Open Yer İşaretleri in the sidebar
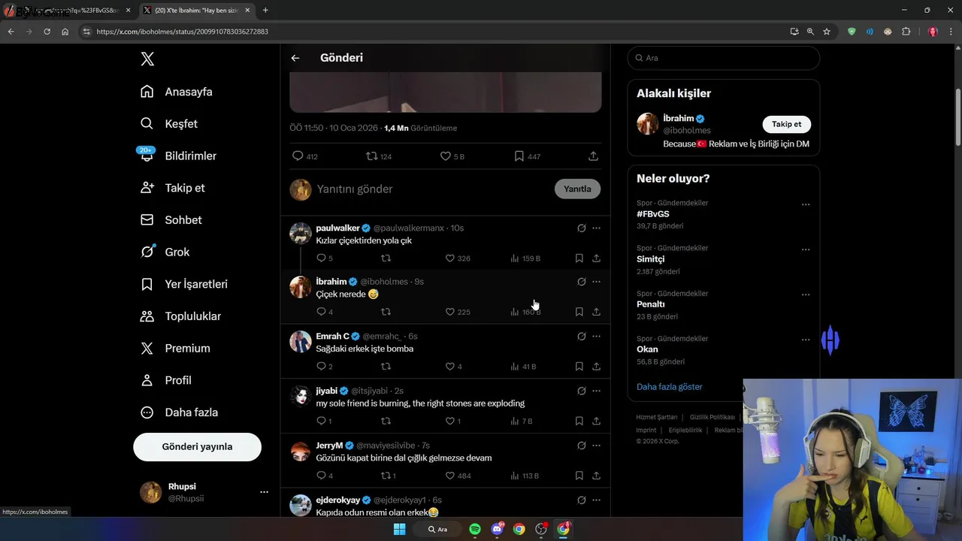 [x=184, y=284]
